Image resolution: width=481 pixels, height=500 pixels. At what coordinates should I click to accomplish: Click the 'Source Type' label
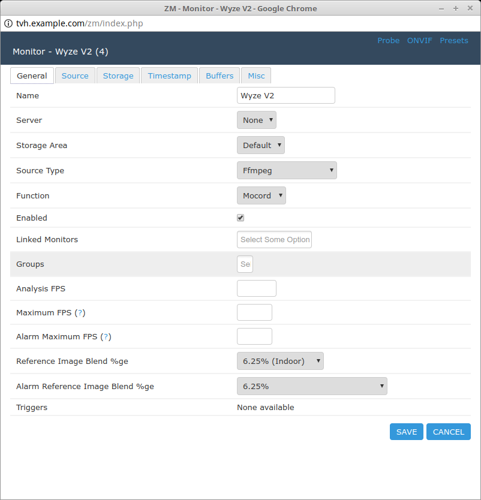[x=40, y=171]
